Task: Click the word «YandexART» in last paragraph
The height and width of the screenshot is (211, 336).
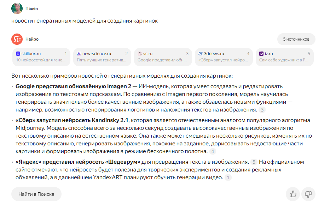Action: 108,177
